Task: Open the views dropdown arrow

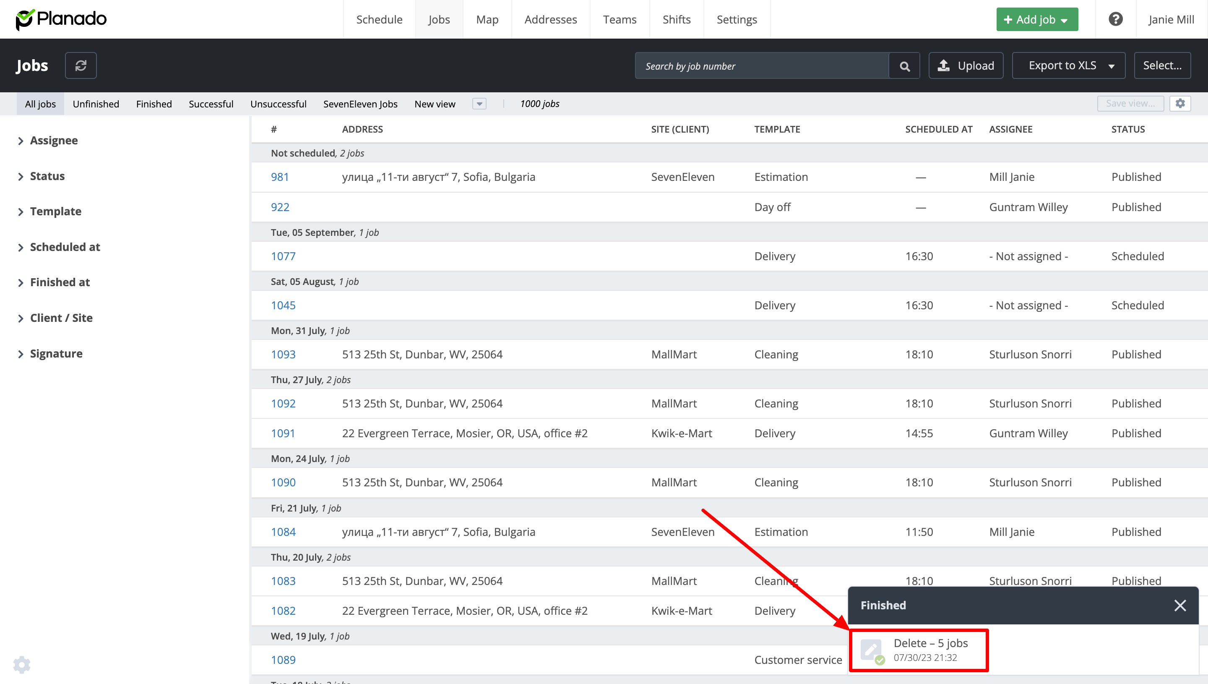Action: pos(479,104)
